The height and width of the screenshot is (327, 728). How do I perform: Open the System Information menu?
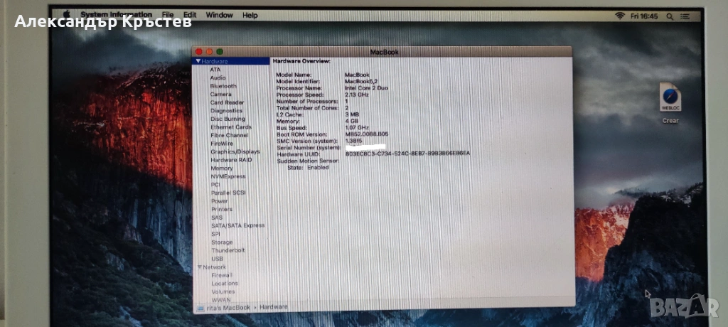click(116, 15)
